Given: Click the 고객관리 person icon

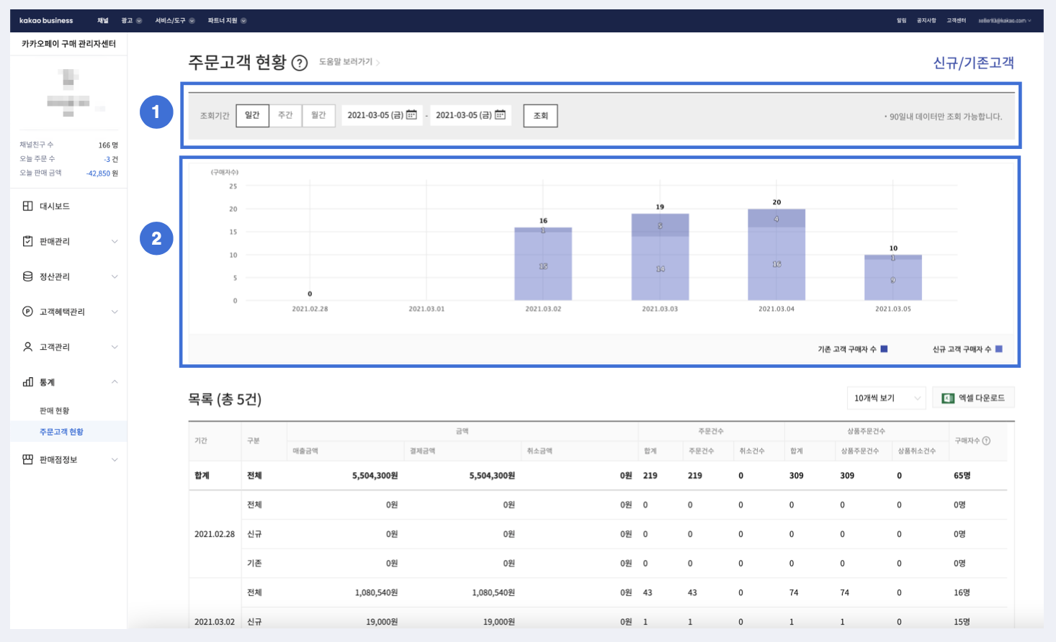Looking at the screenshot, I should (x=27, y=347).
